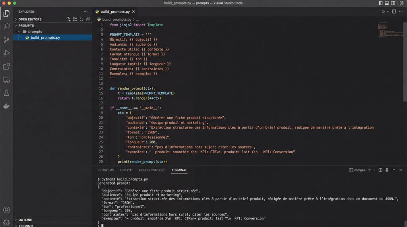Refresh the Explorer file tree

pyautogui.click(x=81, y=19)
